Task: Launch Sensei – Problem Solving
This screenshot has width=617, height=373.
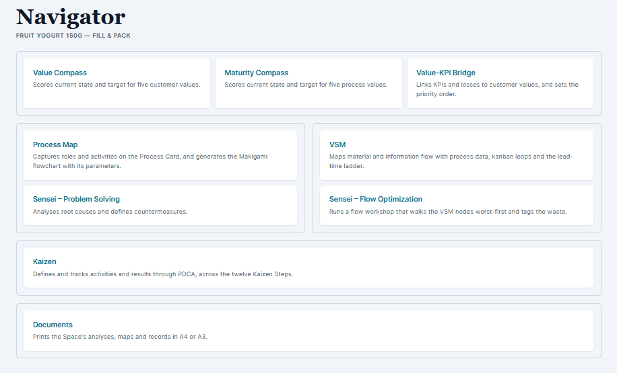Action: (160, 206)
